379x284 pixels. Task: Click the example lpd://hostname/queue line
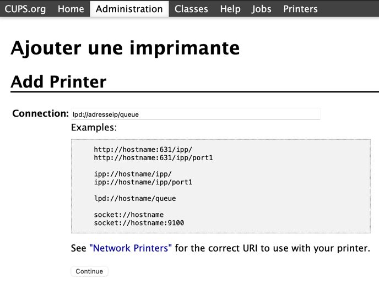coord(135,198)
